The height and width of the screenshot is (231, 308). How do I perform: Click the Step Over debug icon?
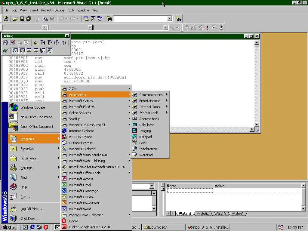coord(50,43)
